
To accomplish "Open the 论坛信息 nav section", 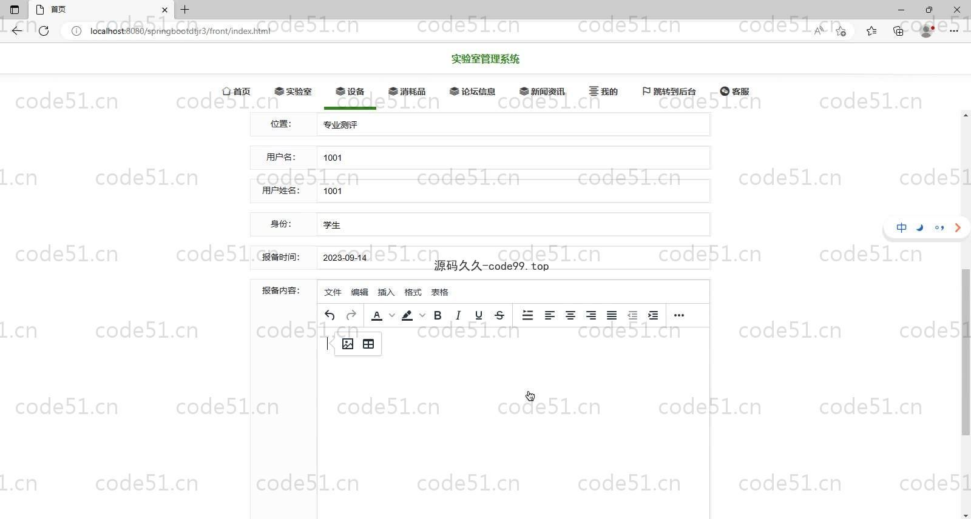I will pyautogui.click(x=473, y=92).
